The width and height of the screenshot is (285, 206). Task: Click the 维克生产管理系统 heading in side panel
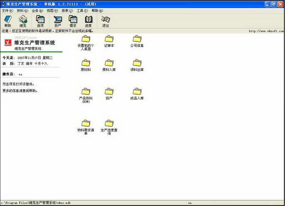coord(35,43)
